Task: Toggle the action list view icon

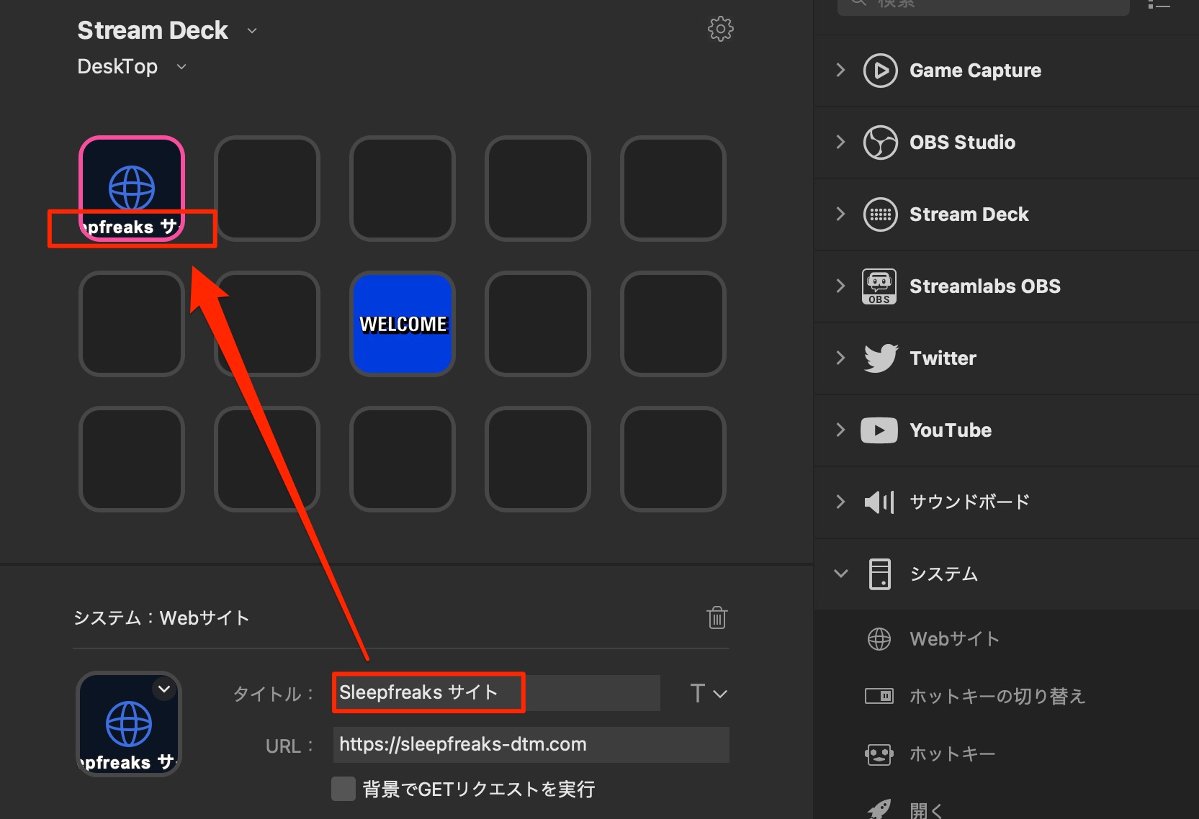Action: point(1159,4)
